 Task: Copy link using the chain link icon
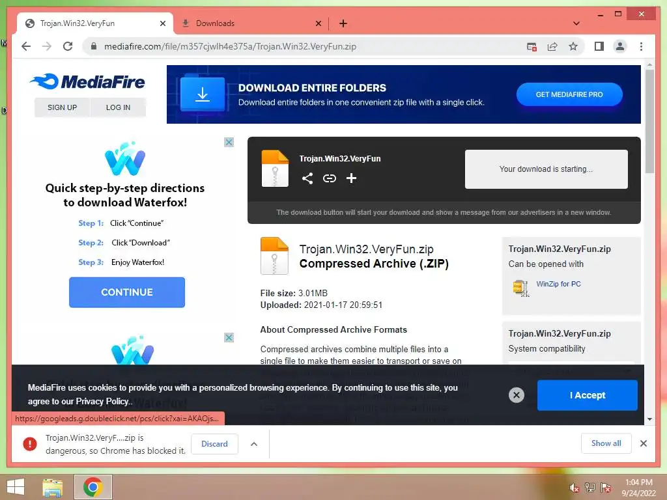(x=329, y=178)
